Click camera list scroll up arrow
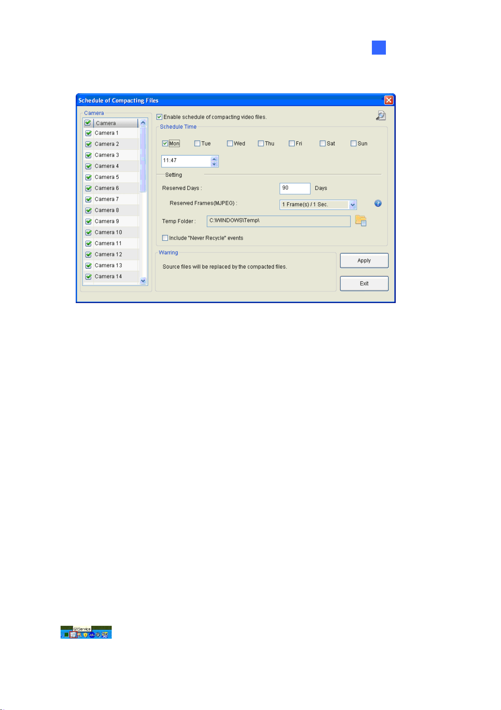The height and width of the screenshot is (710, 501). coord(143,123)
